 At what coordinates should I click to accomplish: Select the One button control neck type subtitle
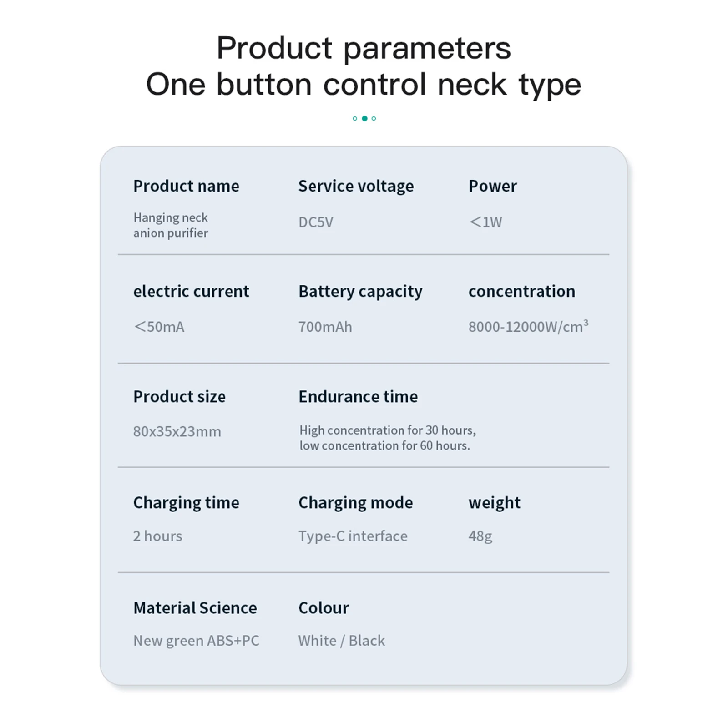pyautogui.click(x=364, y=85)
